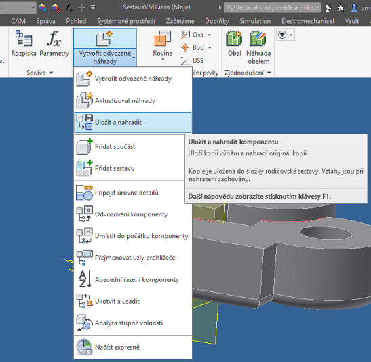This screenshot has width=371, height=362.
Task: Open the Parametry fx tool
Action: pos(54,43)
